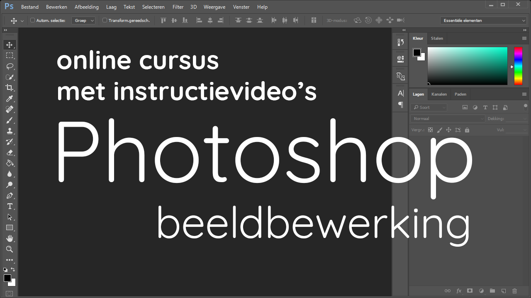531x298 pixels.
Task: Open the Afbeelding menu
Action: (x=87, y=7)
